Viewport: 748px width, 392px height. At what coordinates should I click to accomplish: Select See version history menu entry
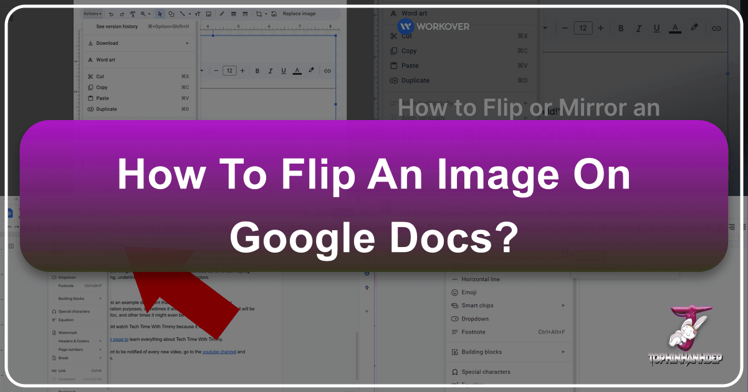tap(117, 27)
